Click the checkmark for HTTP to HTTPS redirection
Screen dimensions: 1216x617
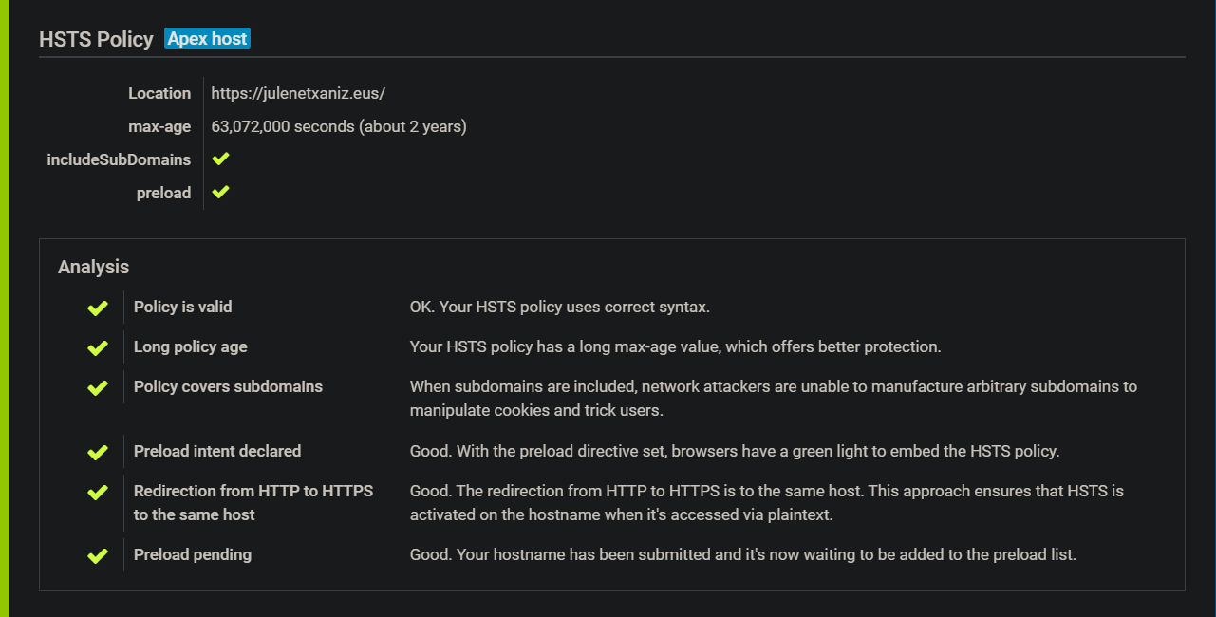pos(96,492)
